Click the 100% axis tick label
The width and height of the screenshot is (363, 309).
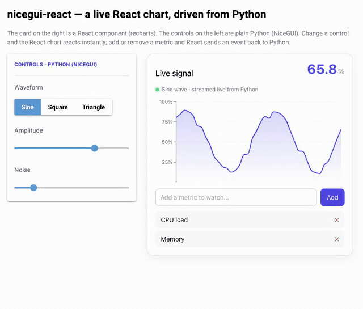tap(166, 101)
